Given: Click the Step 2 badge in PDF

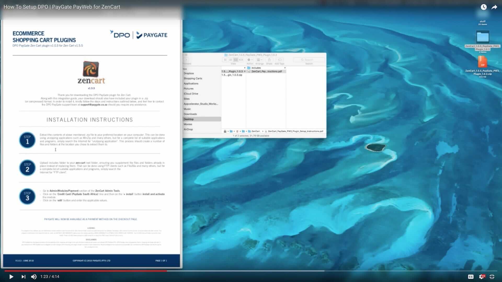Looking at the screenshot, I should pos(27,168).
